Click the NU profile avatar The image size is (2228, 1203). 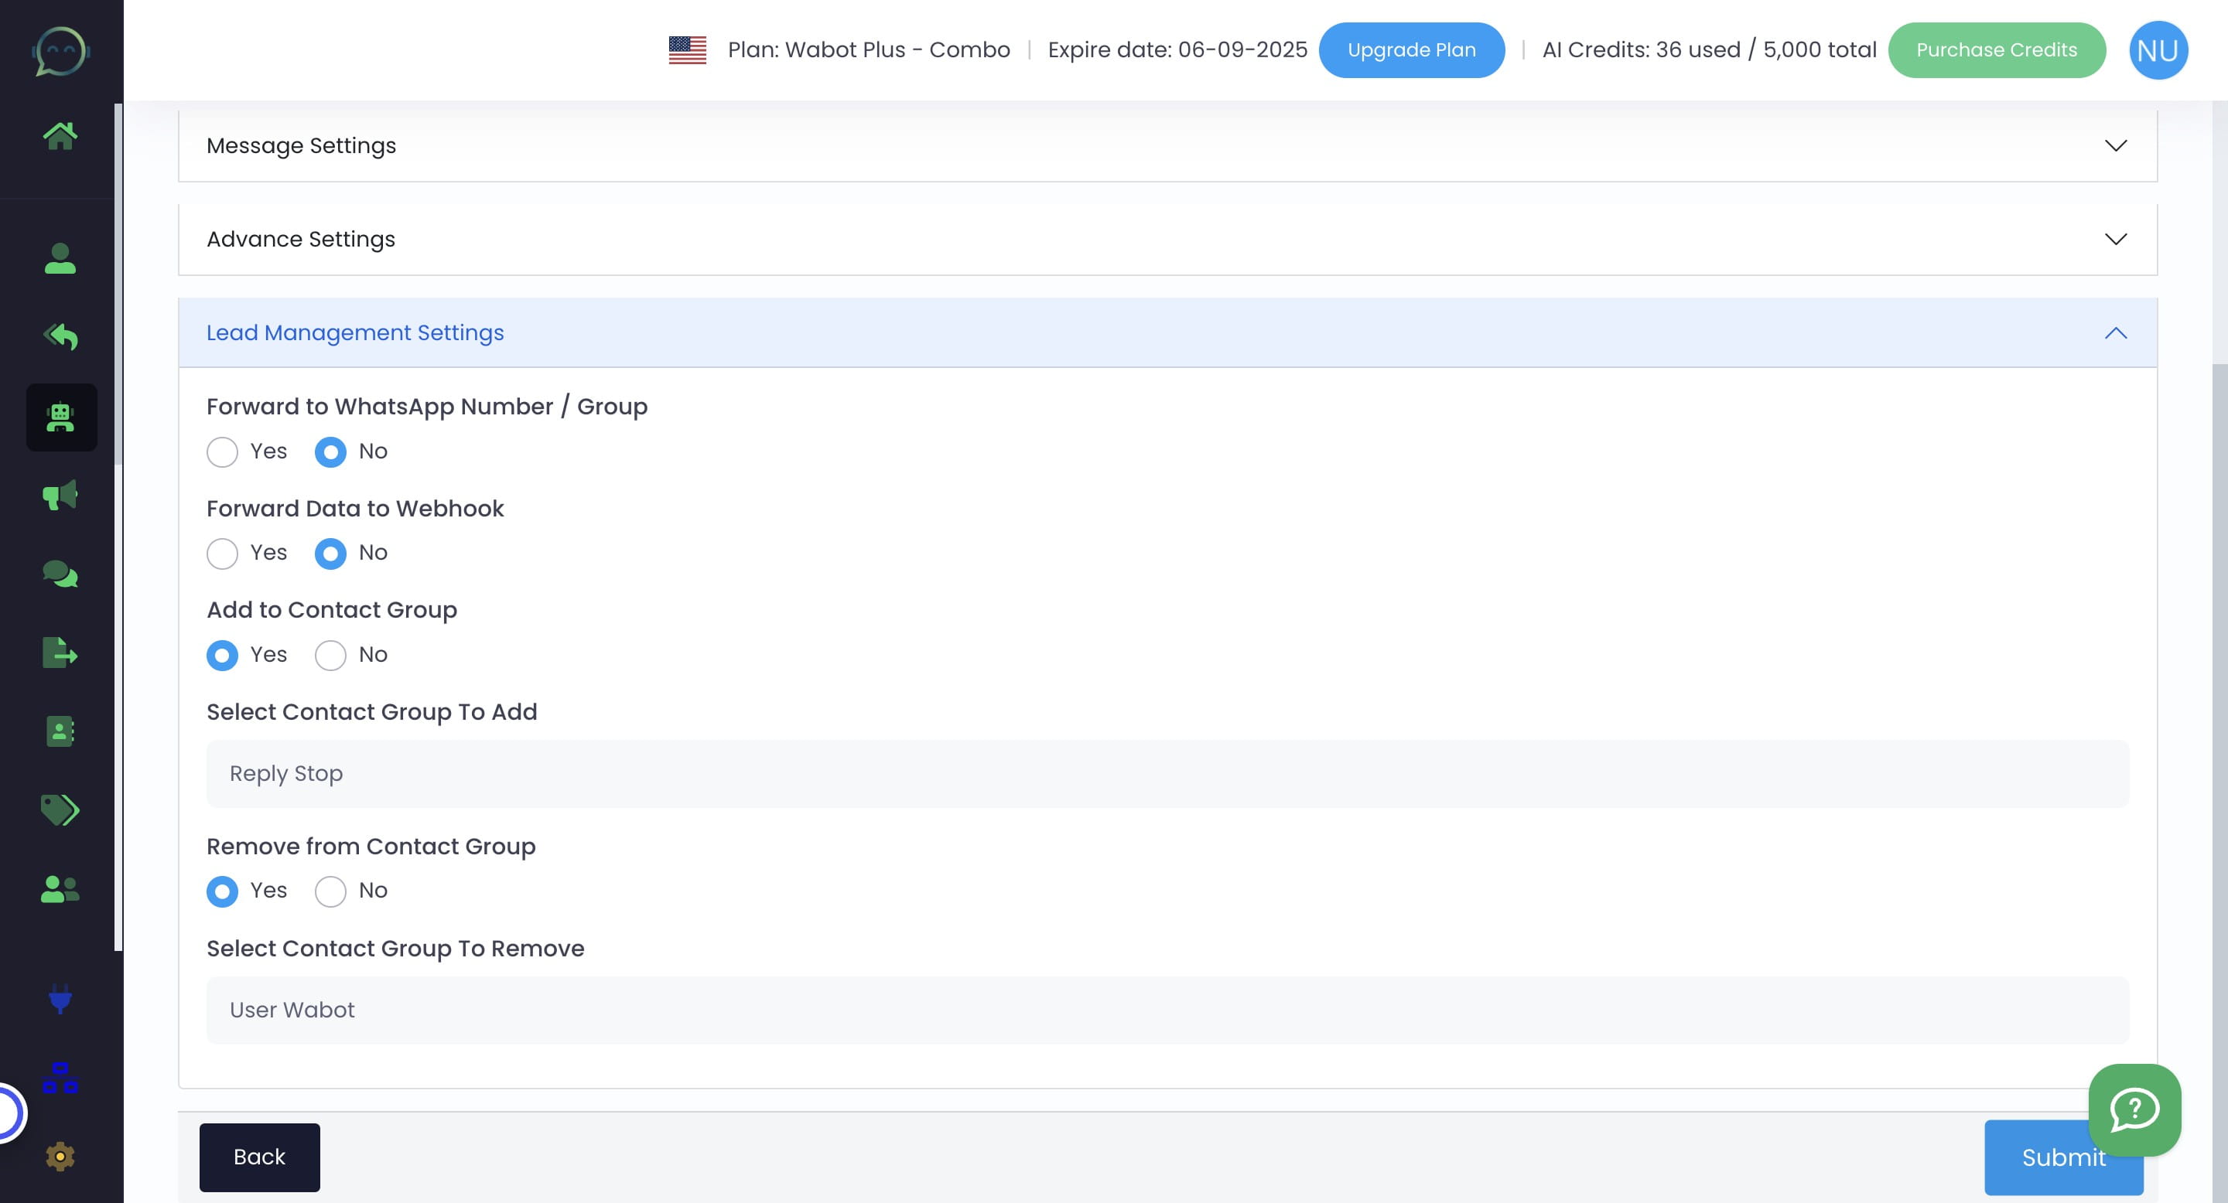[2159, 49]
